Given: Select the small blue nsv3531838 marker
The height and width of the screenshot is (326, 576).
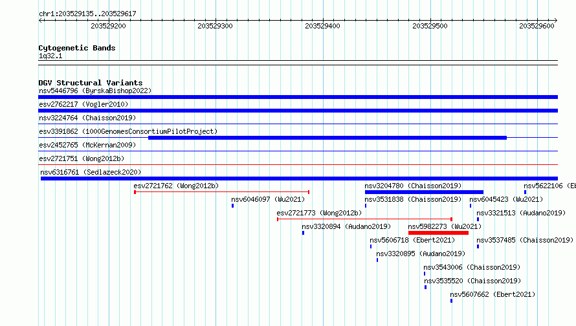Looking at the screenshot, I should click(x=366, y=206).
